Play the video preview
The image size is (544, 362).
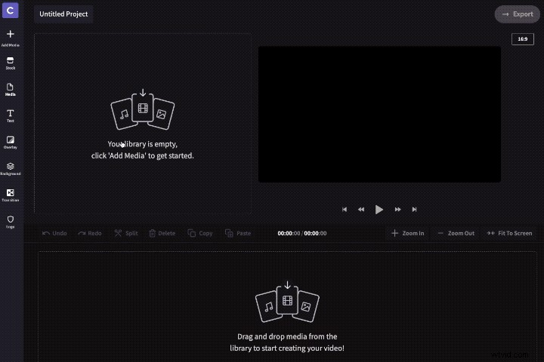click(x=379, y=209)
